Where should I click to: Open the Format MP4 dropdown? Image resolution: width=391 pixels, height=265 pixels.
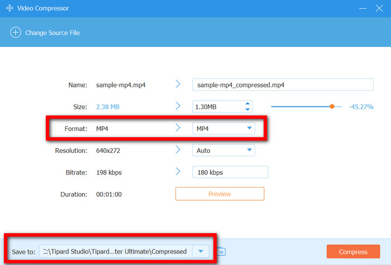223,128
